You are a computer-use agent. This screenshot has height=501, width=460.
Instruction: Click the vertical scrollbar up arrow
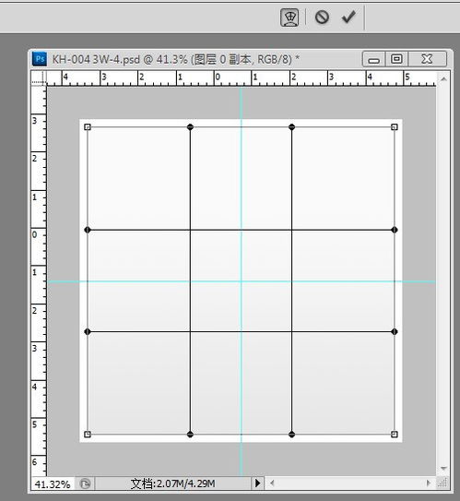click(443, 78)
